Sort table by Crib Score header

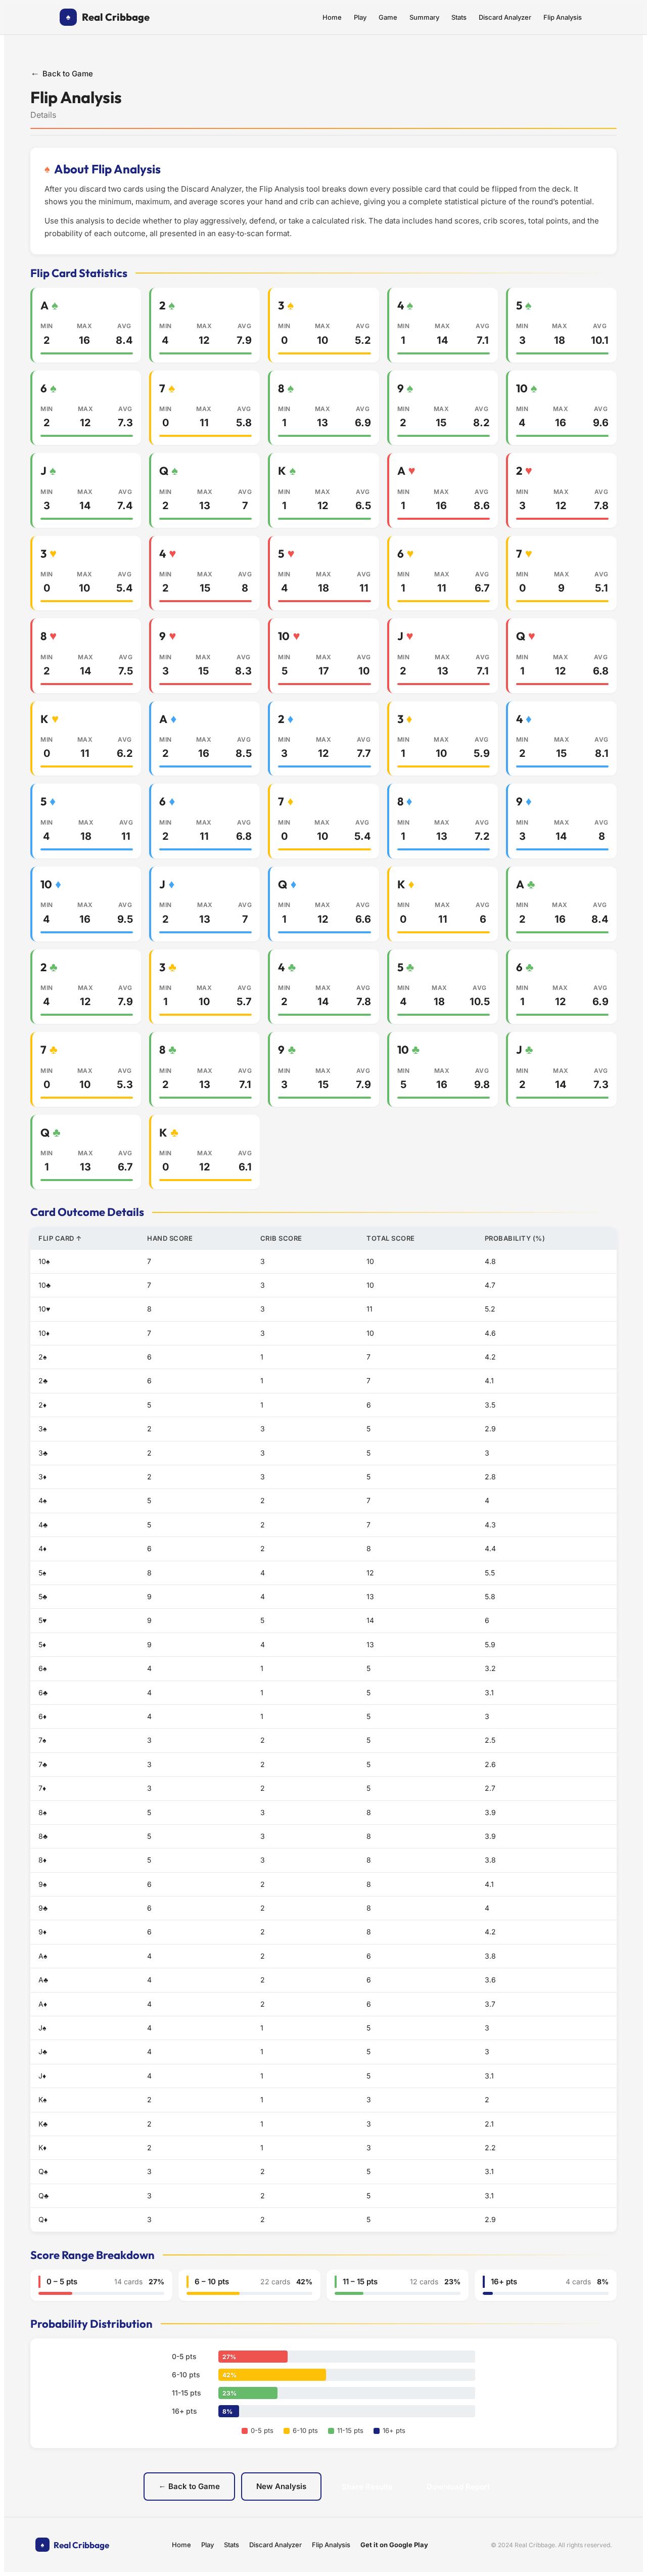click(x=281, y=1238)
